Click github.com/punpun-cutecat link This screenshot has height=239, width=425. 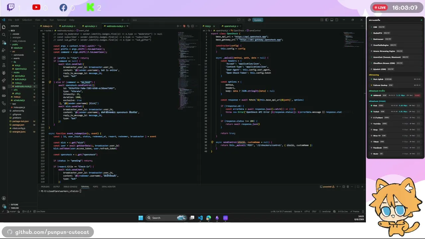(x=48, y=232)
